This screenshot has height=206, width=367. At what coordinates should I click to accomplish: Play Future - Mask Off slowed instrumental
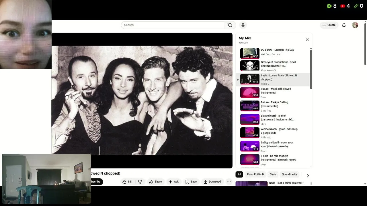point(276,91)
